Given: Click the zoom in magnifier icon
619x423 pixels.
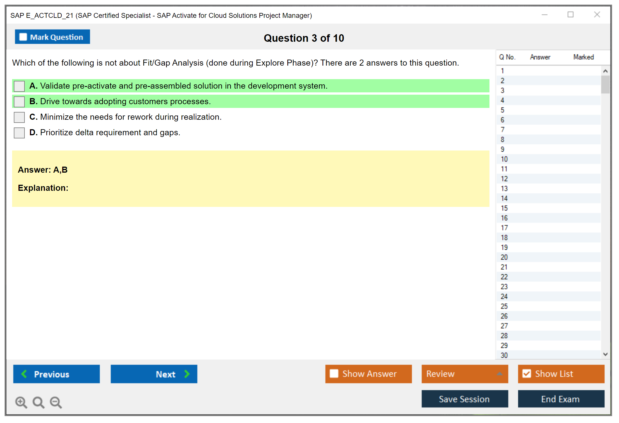Looking at the screenshot, I should (21, 402).
